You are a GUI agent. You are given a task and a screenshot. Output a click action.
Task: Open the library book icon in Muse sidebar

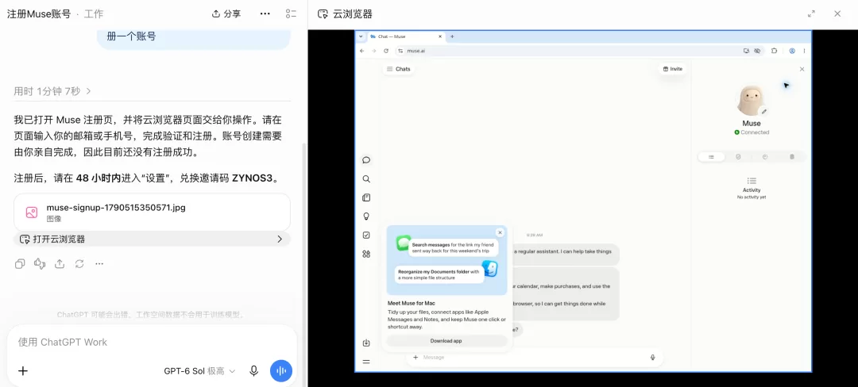click(366, 197)
